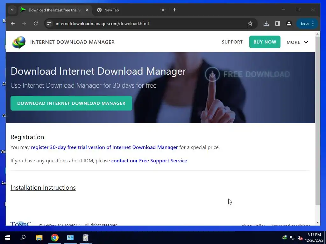The width and height of the screenshot is (326, 244).
Task: Click the browser Forward arrow
Action: (x=24, y=24)
